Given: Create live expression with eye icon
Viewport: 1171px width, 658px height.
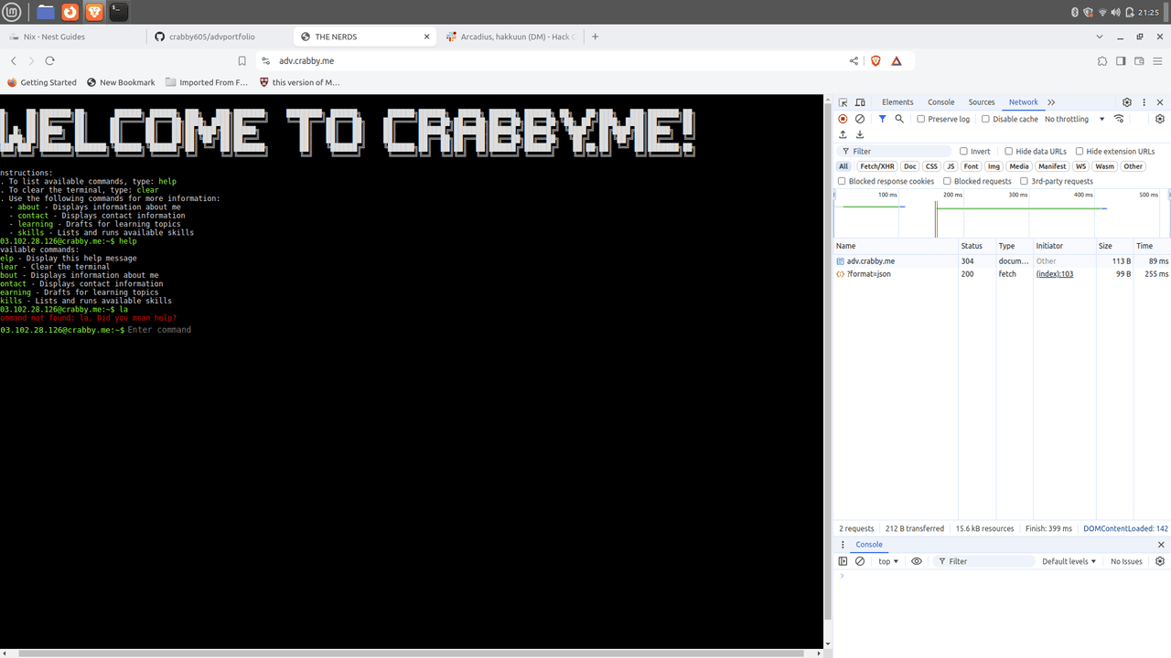Looking at the screenshot, I should click(x=917, y=561).
